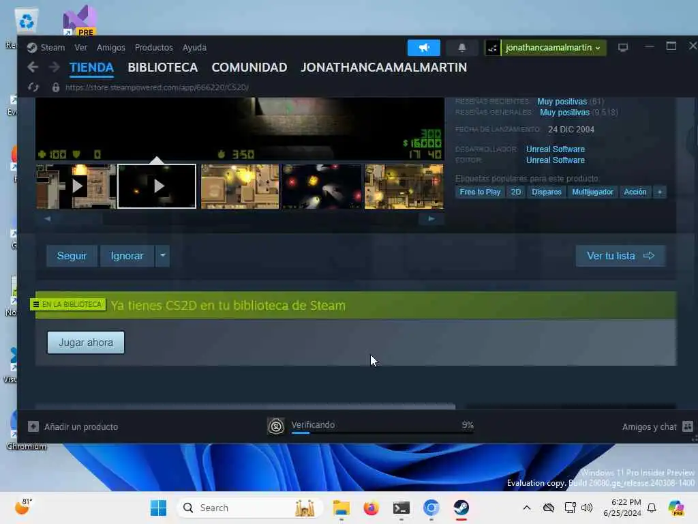Screen dimensions: 698x524
Task: Reload the store page
Action: pyautogui.click(x=33, y=87)
